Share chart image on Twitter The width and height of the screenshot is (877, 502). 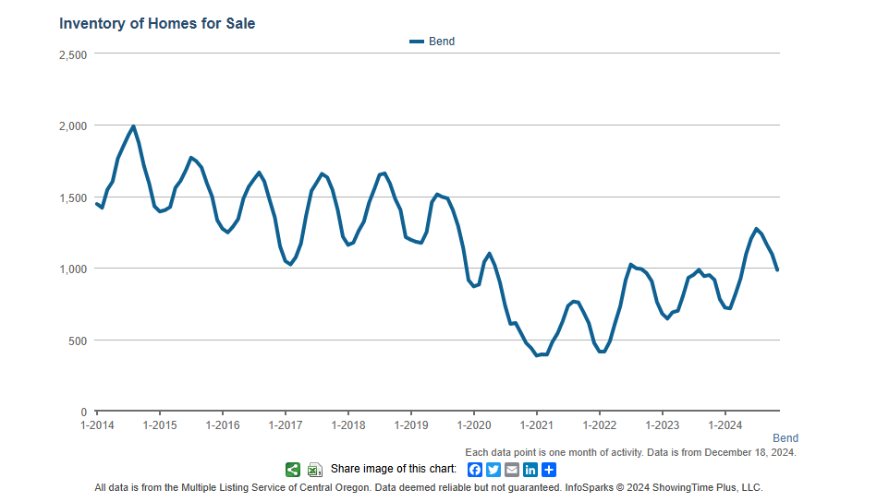(x=493, y=470)
